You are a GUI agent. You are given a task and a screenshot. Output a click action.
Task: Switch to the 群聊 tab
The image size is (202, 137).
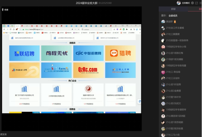click(x=173, y=9)
